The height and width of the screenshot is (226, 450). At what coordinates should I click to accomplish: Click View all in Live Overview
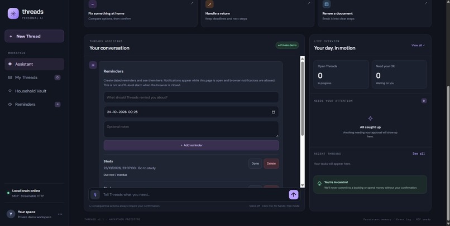click(x=418, y=45)
